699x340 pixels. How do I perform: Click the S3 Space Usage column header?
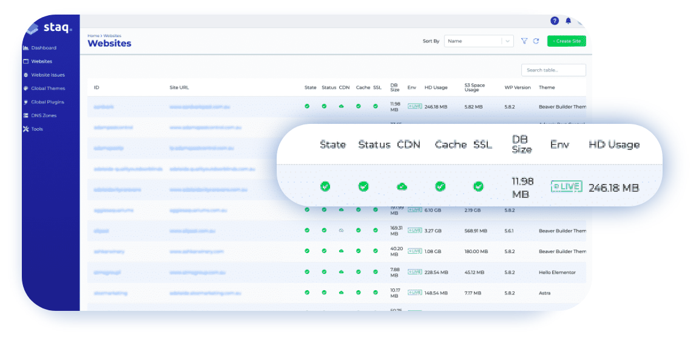(474, 87)
